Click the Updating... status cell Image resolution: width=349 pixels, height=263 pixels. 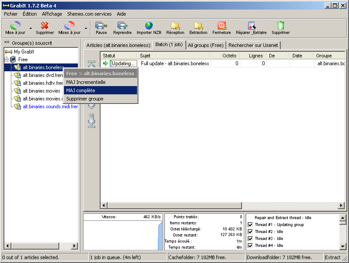(123, 63)
